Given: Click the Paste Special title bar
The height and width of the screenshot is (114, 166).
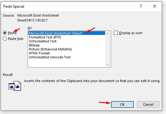Looking at the screenshot, I should (69, 6).
